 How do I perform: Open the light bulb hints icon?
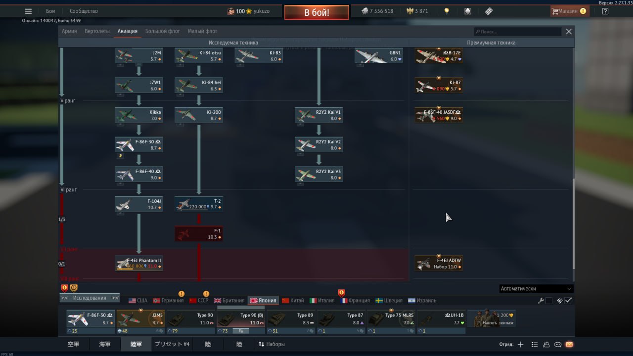pos(447,11)
